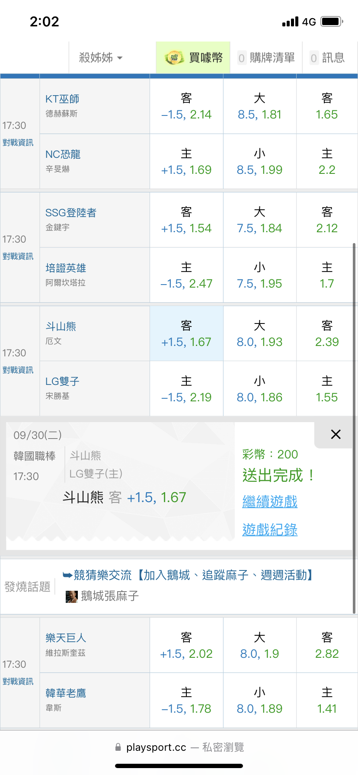Click the 韓華老鷹 team name
358x775 pixels.
[x=66, y=693]
